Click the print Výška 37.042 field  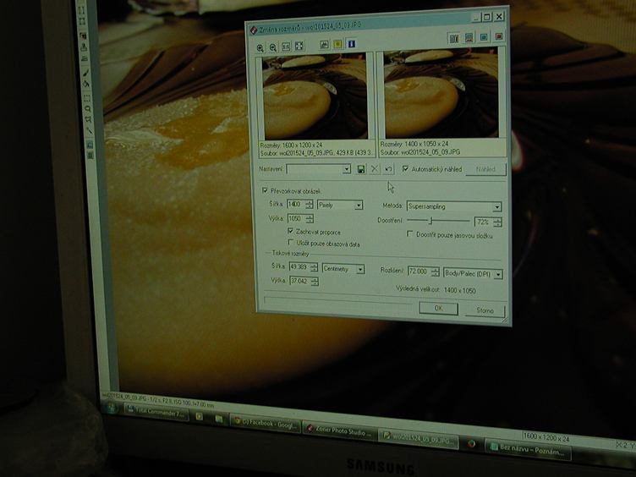click(300, 281)
